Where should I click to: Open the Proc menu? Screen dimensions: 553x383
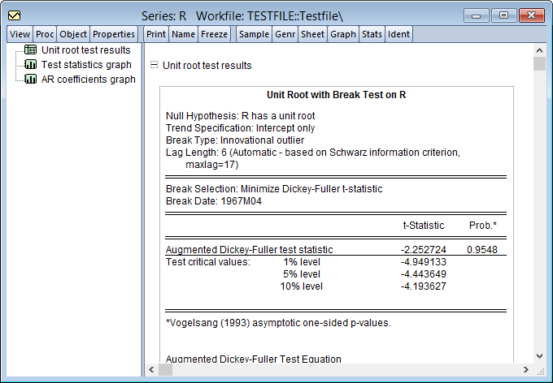click(x=45, y=34)
